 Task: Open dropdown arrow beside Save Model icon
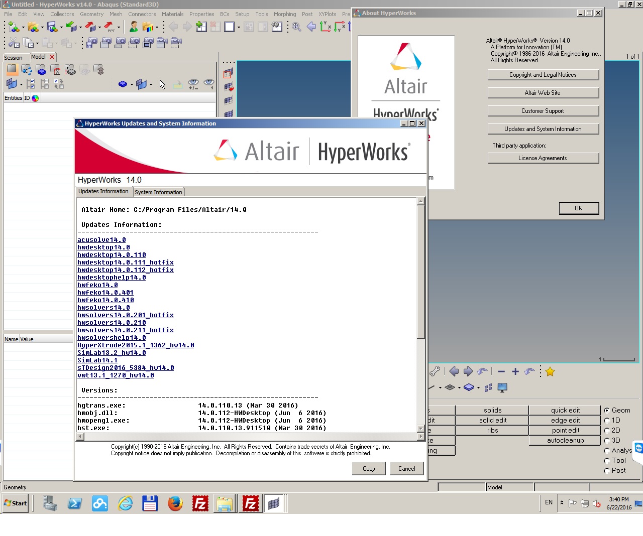click(x=61, y=28)
